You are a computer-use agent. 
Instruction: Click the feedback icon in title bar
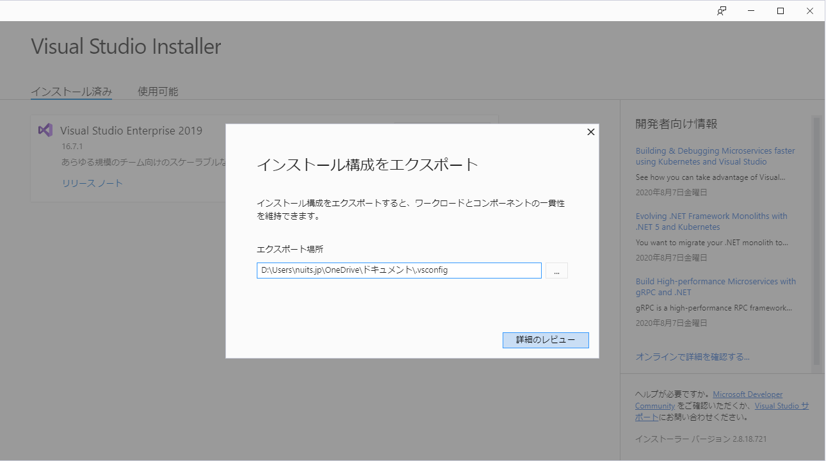[x=722, y=11]
